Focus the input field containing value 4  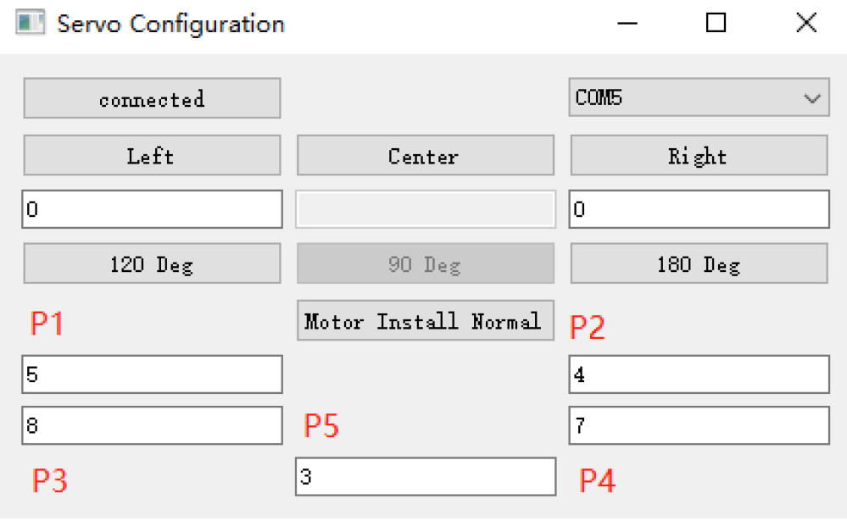click(699, 374)
